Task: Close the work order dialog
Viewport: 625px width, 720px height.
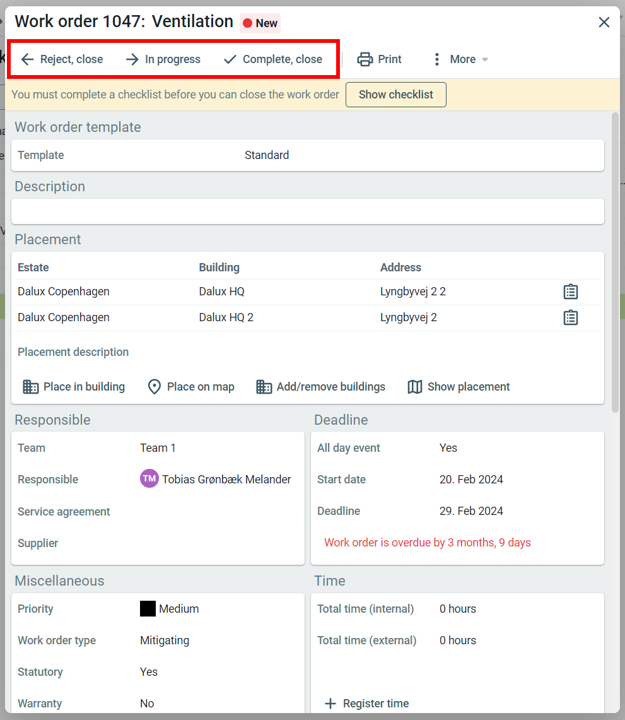Action: pyautogui.click(x=604, y=23)
